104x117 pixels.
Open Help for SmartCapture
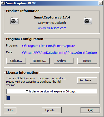pyautogui.click(x=10, y=110)
